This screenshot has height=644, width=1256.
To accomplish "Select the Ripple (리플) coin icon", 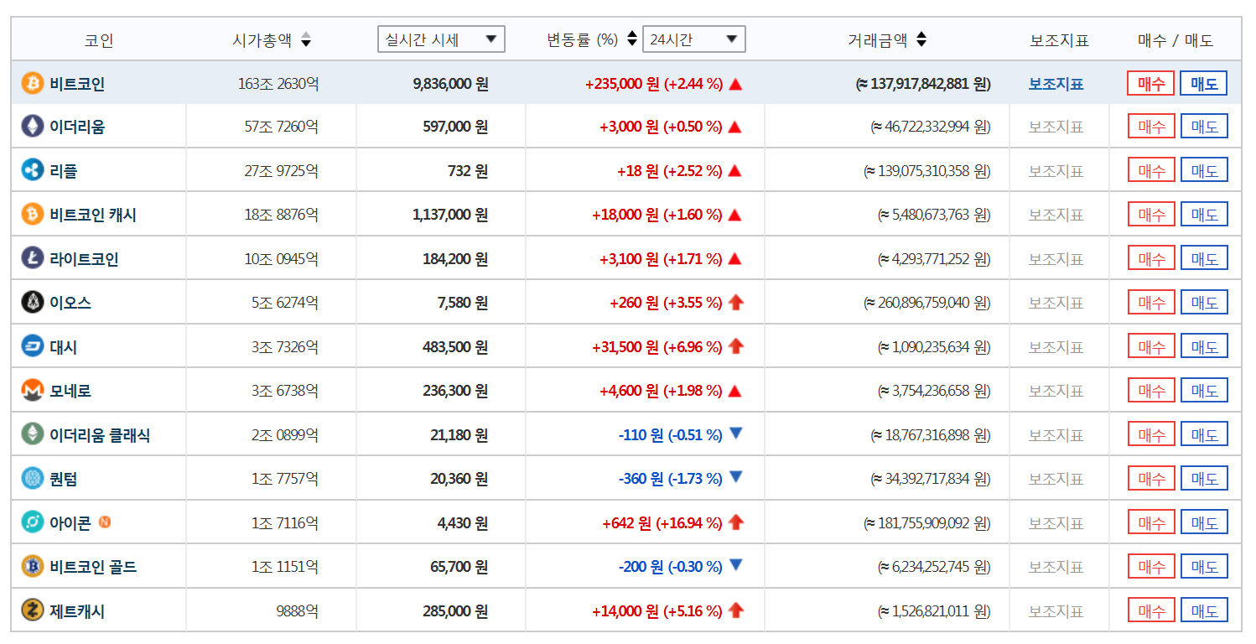I will click(33, 169).
